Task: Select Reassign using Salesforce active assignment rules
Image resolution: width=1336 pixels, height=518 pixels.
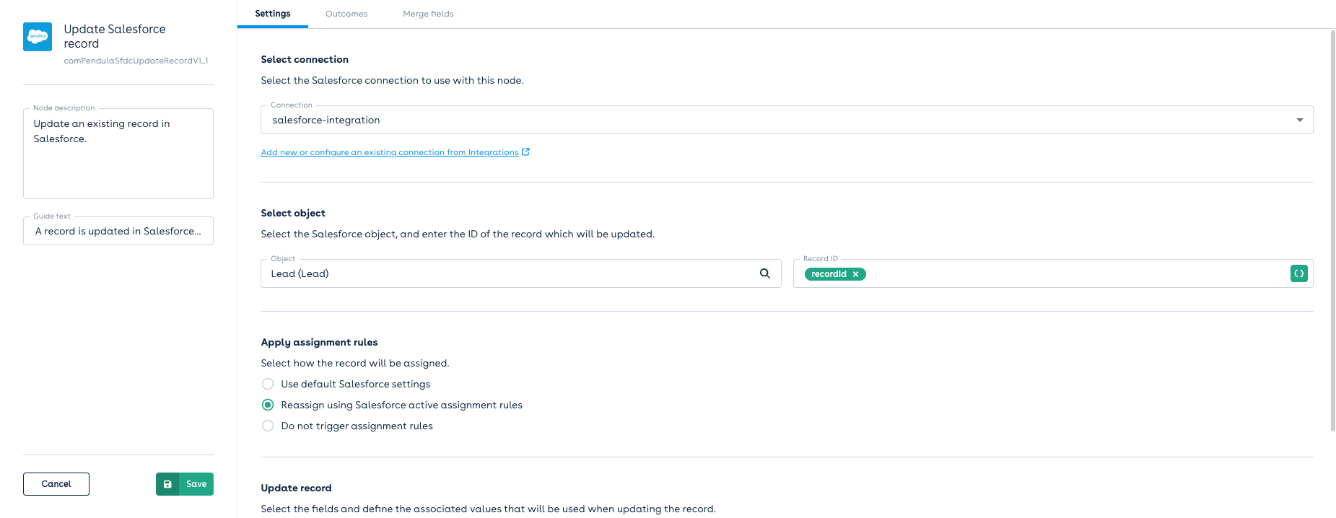Action: pos(268,405)
